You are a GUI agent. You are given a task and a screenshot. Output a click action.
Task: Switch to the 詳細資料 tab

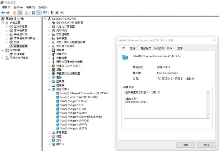click(x=159, y=48)
